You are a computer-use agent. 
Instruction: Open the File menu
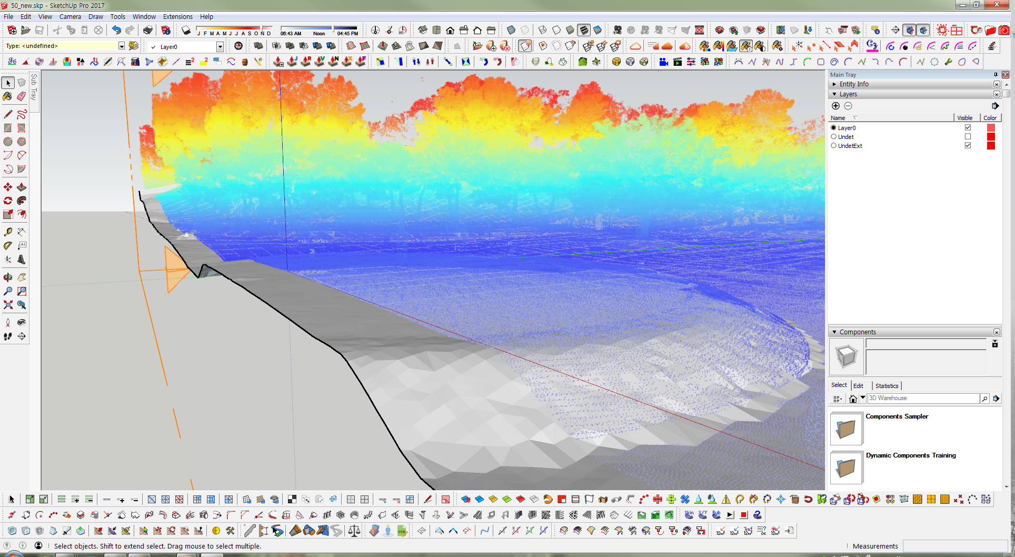point(8,16)
